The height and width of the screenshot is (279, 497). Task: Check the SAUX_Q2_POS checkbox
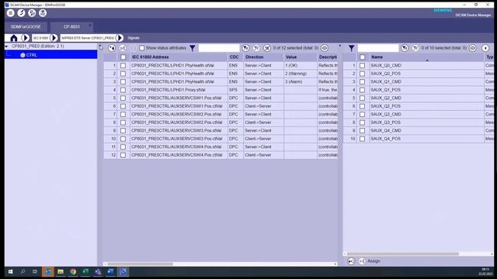(363, 106)
